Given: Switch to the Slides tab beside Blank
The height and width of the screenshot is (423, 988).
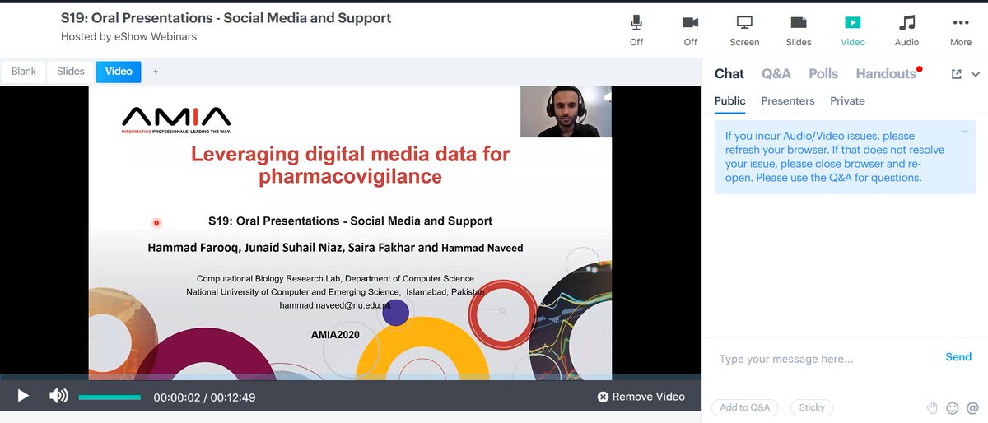Looking at the screenshot, I should coord(71,72).
